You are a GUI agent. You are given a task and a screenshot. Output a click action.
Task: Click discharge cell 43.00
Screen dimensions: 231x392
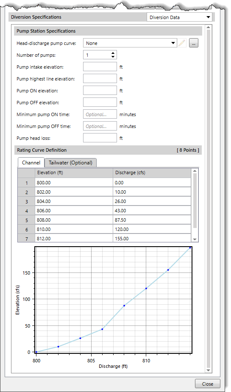coord(152,211)
